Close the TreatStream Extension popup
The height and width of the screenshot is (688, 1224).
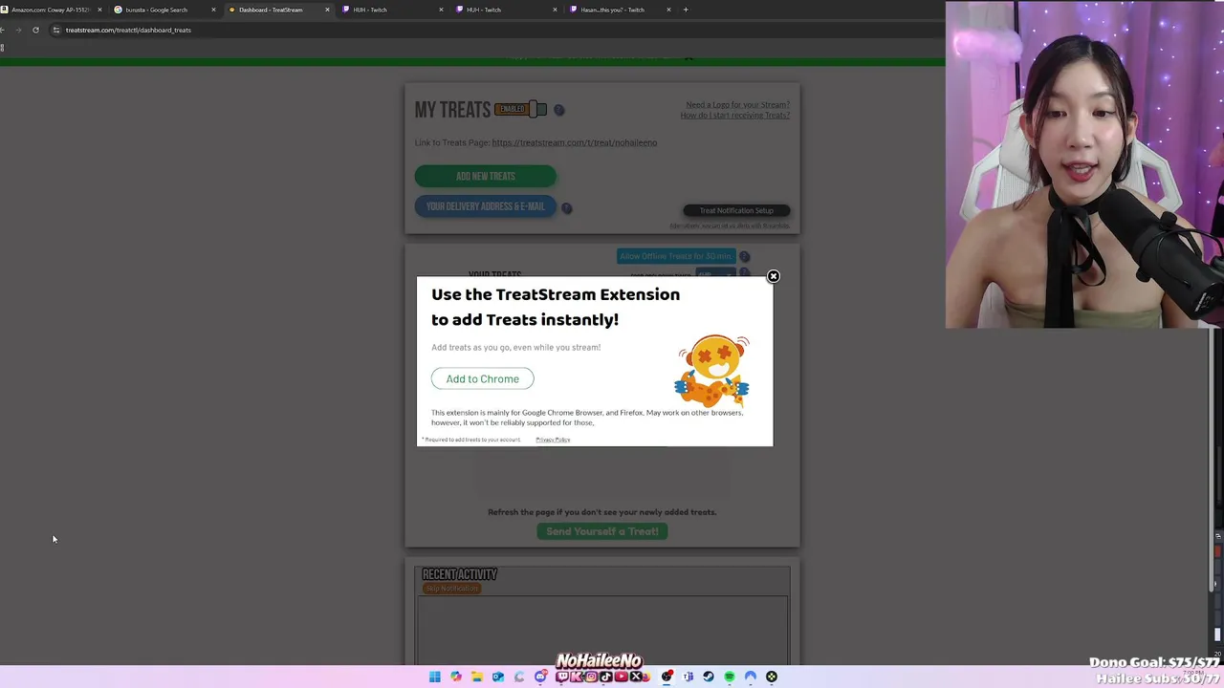pyautogui.click(x=773, y=276)
